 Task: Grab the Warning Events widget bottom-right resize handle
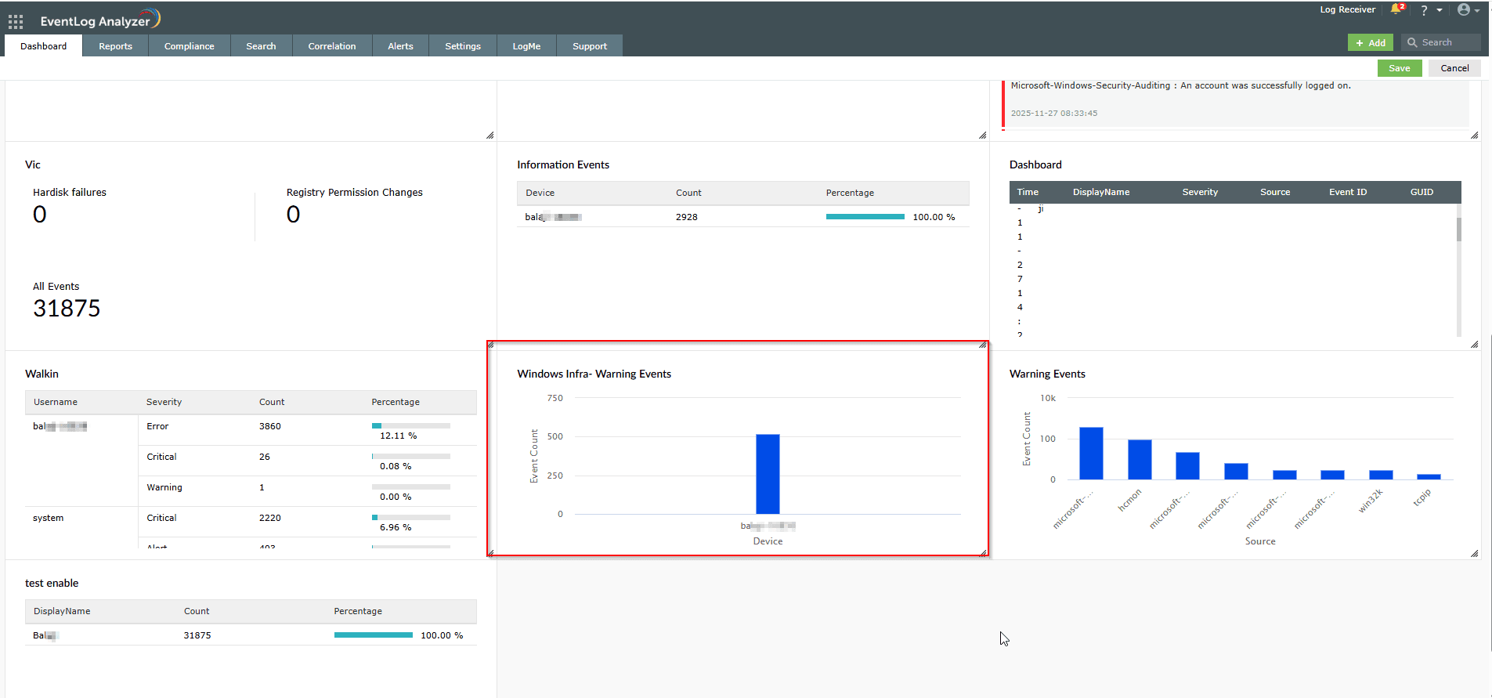pos(1474,553)
